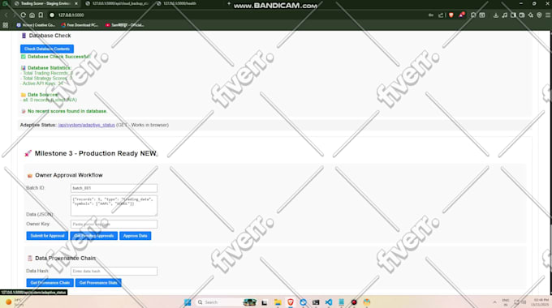Open File Explorer from the taskbar

coord(278,302)
